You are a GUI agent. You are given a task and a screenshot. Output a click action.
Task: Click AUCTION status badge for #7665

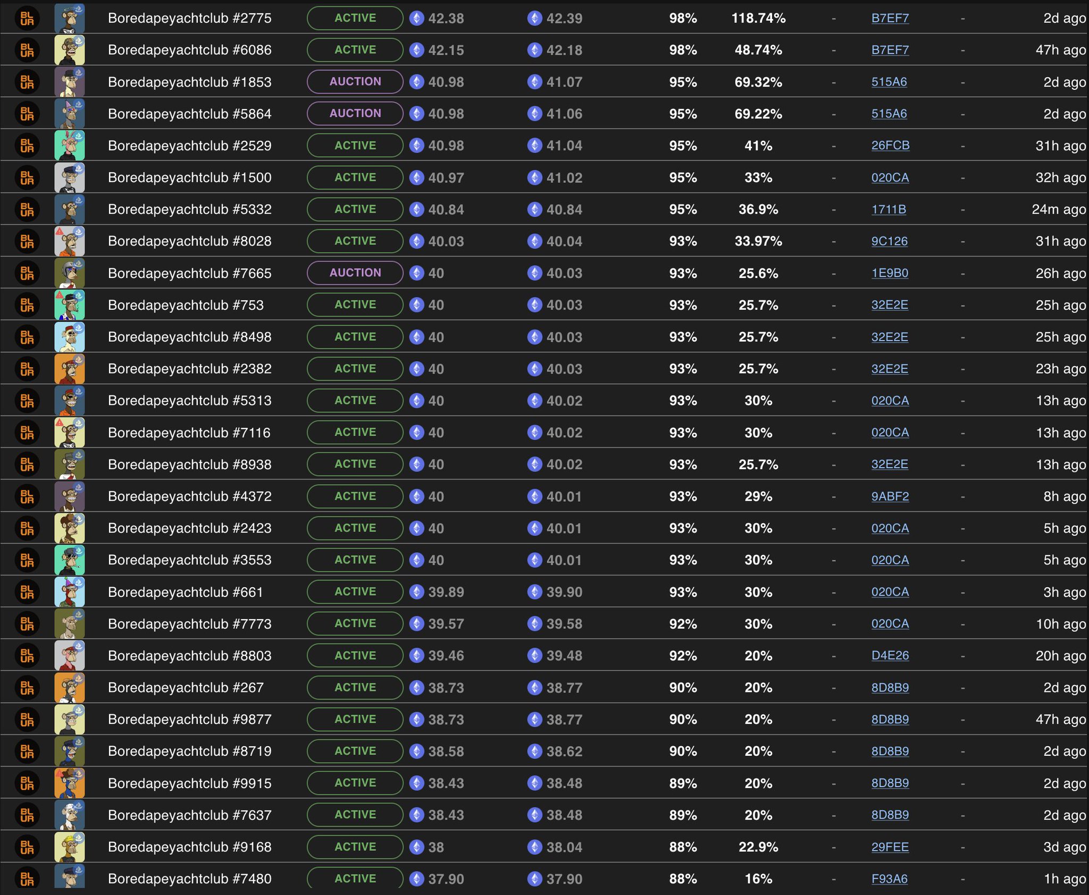tap(355, 273)
